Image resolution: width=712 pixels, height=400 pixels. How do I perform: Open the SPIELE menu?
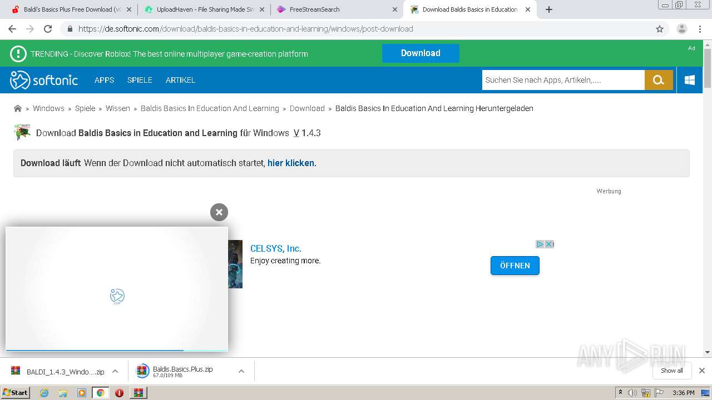pos(140,80)
